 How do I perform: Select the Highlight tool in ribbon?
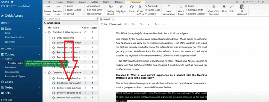click(x=121, y=9)
